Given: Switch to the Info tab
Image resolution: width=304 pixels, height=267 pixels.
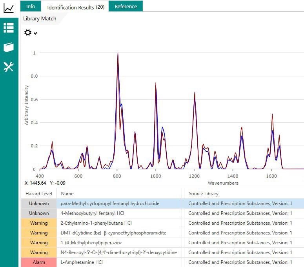Looking at the screenshot, I should pyautogui.click(x=31, y=6).
